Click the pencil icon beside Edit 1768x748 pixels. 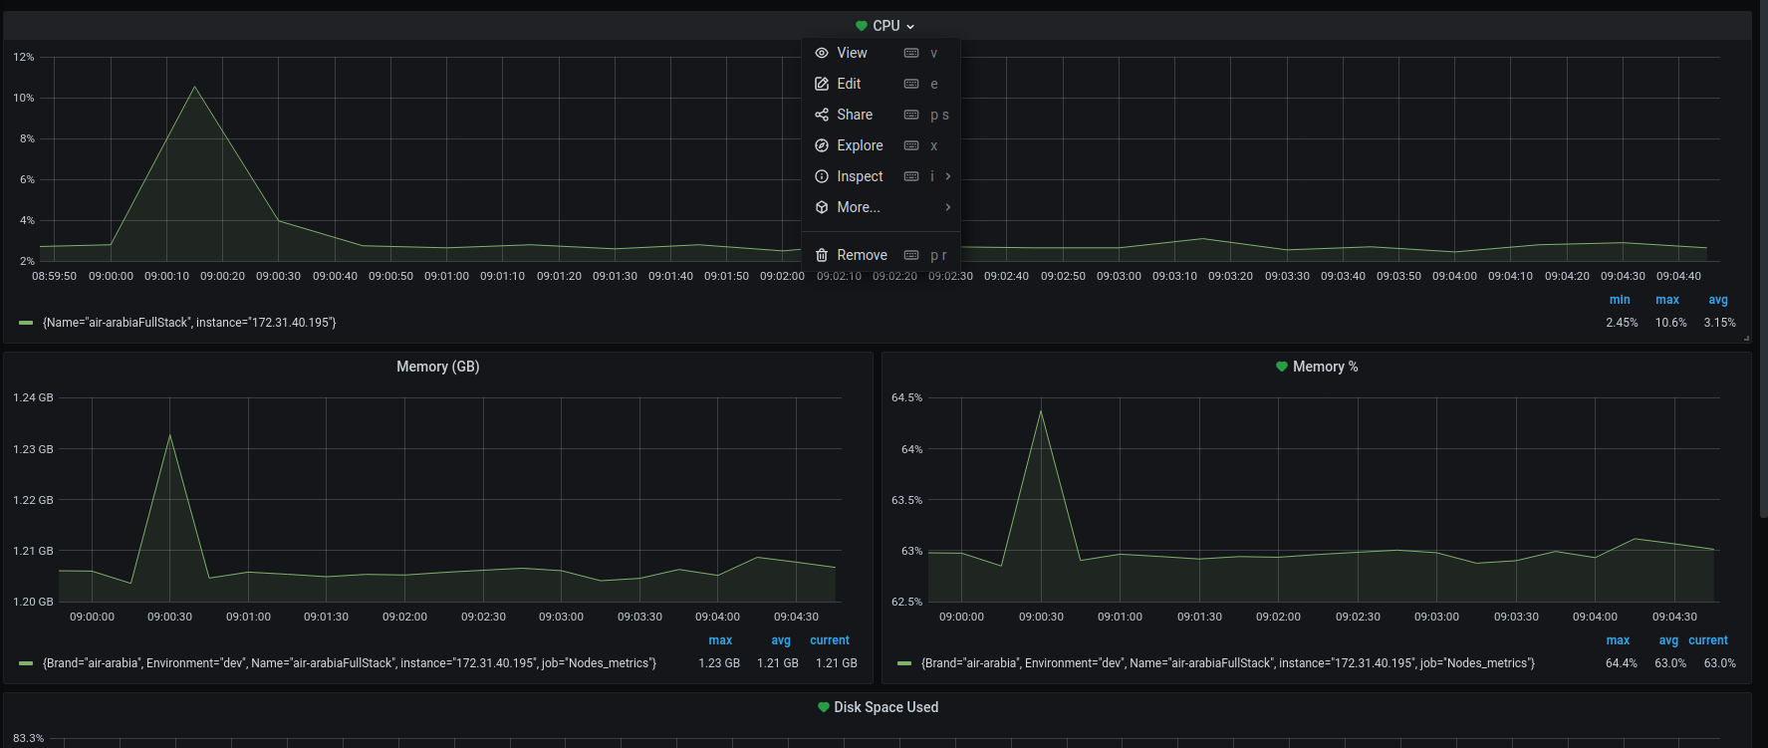[x=822, y=84]
